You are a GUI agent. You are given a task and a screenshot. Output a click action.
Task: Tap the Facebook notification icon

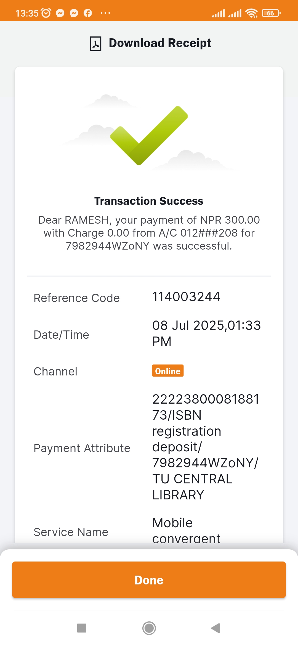click(x=88, y=13)
